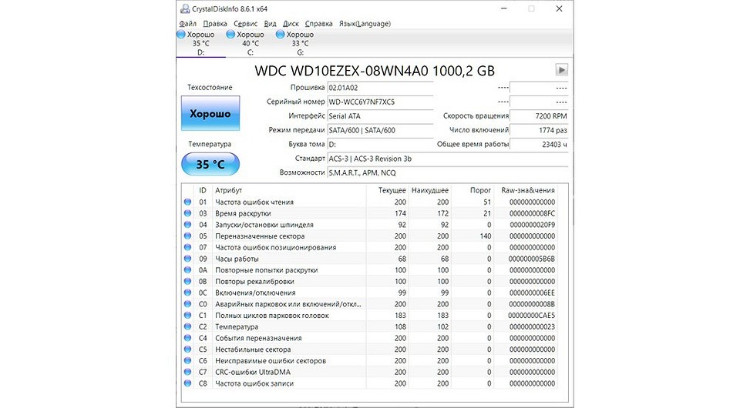Click raw value 00000000CAE5
This screenshot has height=408, width=740.
(532, 315)
